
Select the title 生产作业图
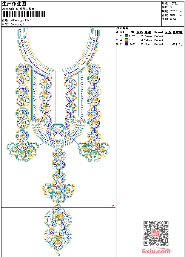14,4
